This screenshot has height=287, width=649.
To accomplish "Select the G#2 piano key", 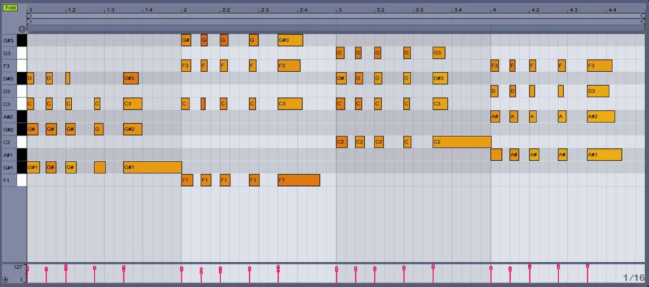I will pos(22,130).
